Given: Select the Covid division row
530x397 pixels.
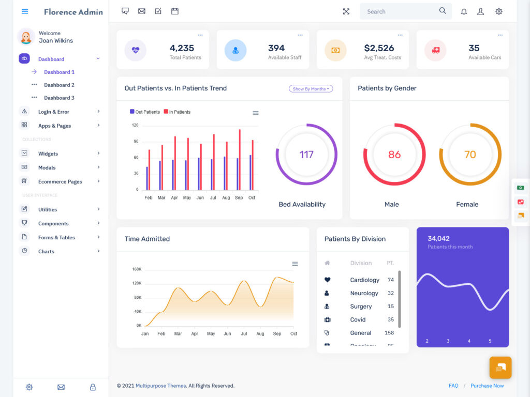Looking at the screenshot, I should (x=359, y=319).
